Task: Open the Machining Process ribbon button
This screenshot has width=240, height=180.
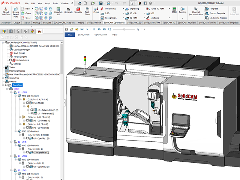Action: 216,18
